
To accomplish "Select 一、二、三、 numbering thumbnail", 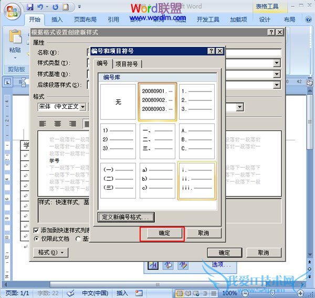I will click(x=157, y=141).
